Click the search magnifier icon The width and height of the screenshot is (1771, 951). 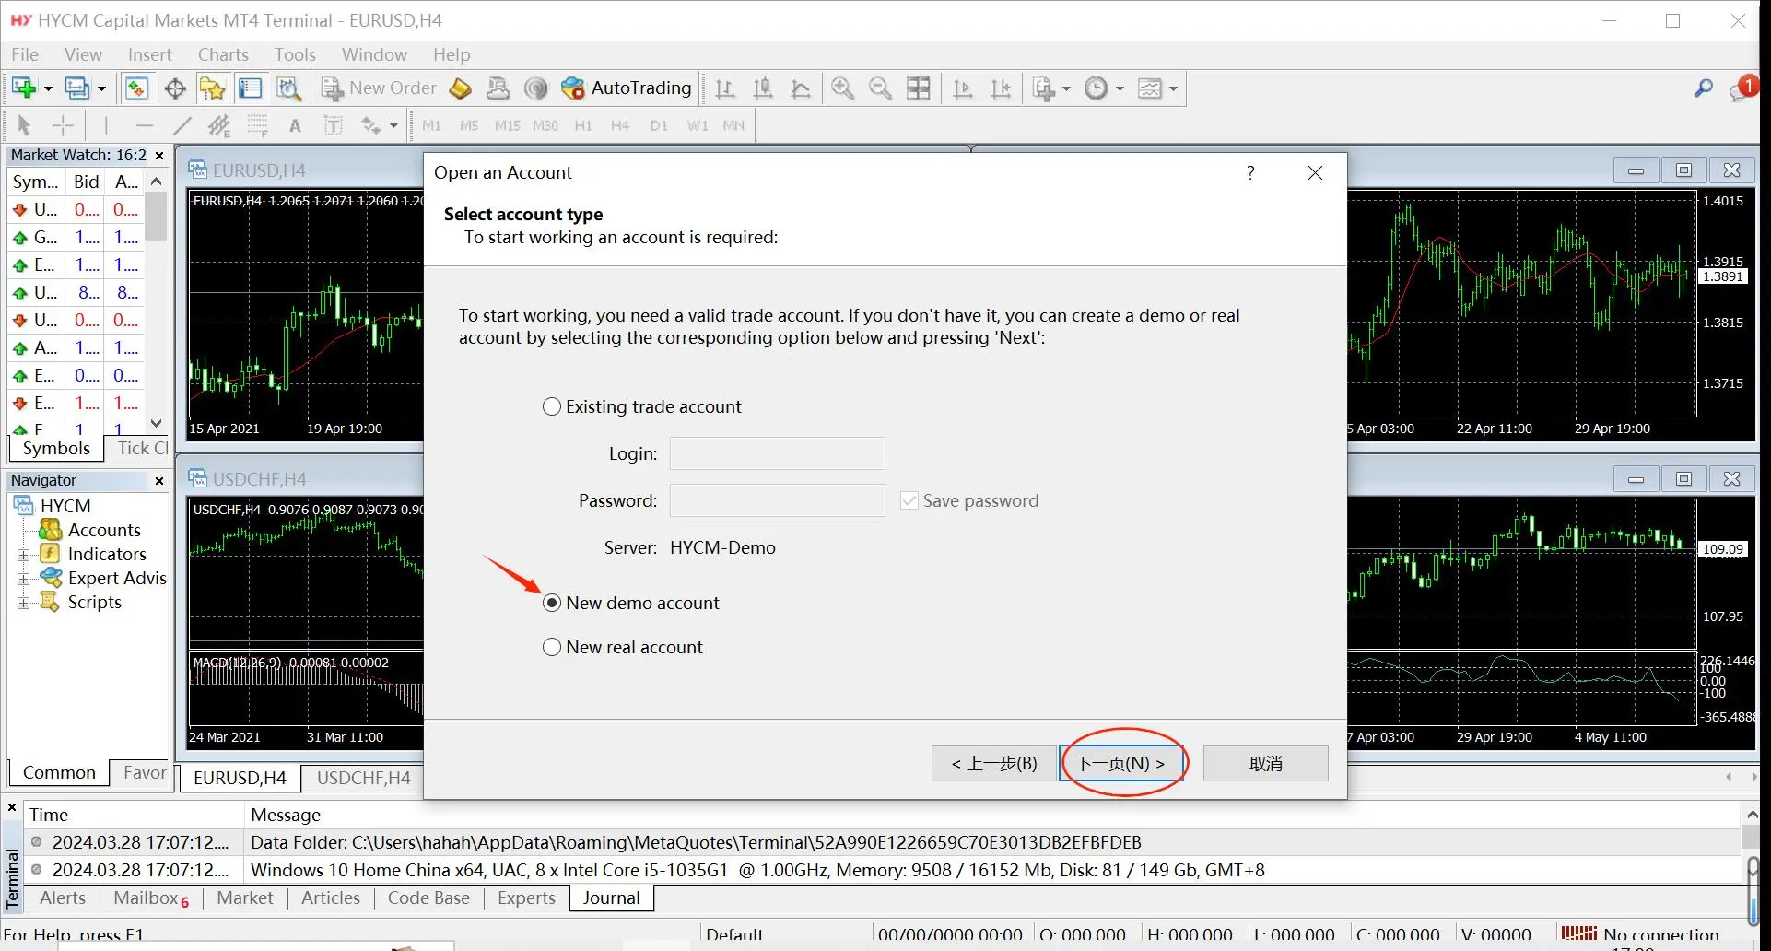click(x=1703, y=88)
